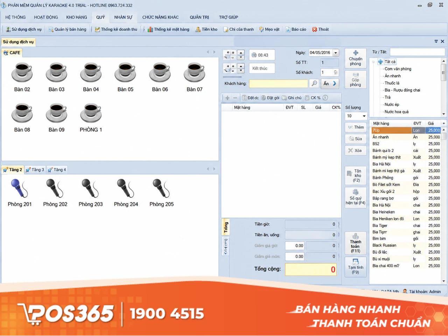Click the Đặt dc toolbar button

(x=250, y=98)
